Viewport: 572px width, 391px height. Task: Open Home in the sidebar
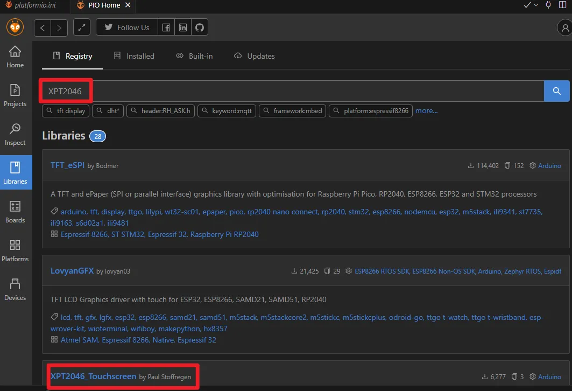(x=15, y=57)
